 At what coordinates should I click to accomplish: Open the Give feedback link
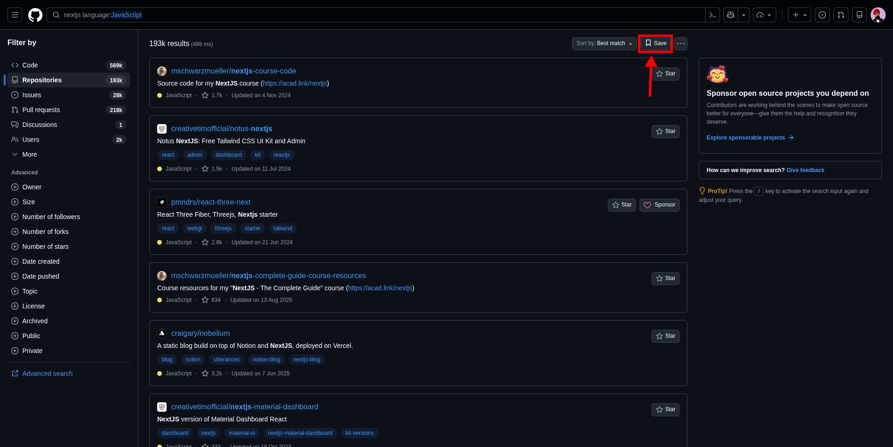tap(805, 170)
